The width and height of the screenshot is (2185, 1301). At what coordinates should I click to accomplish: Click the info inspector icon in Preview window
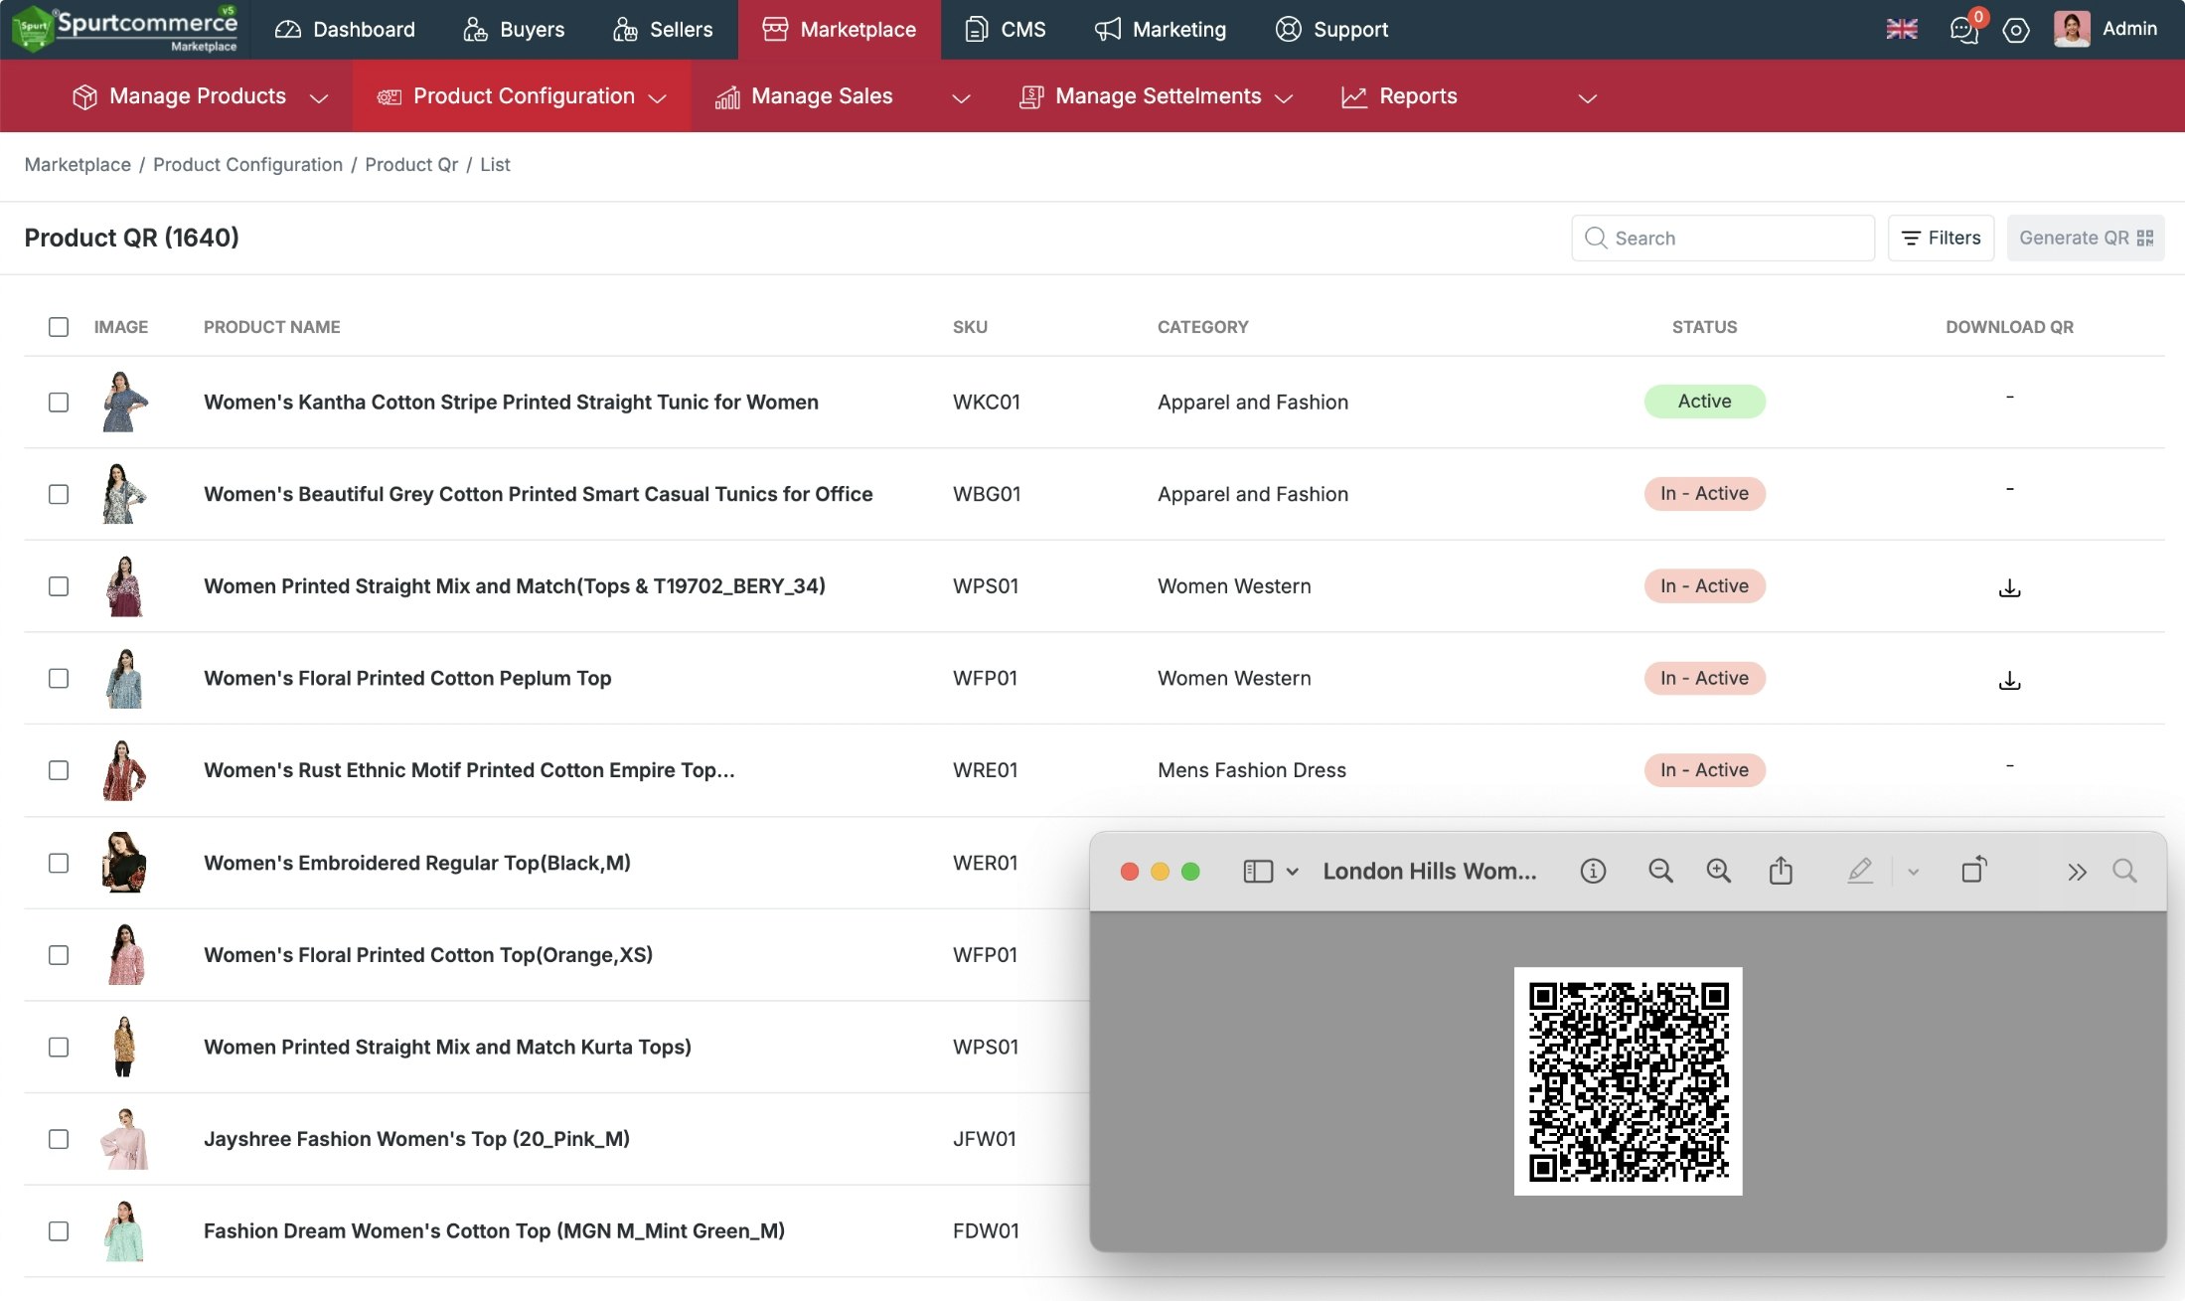(1593, 872)
